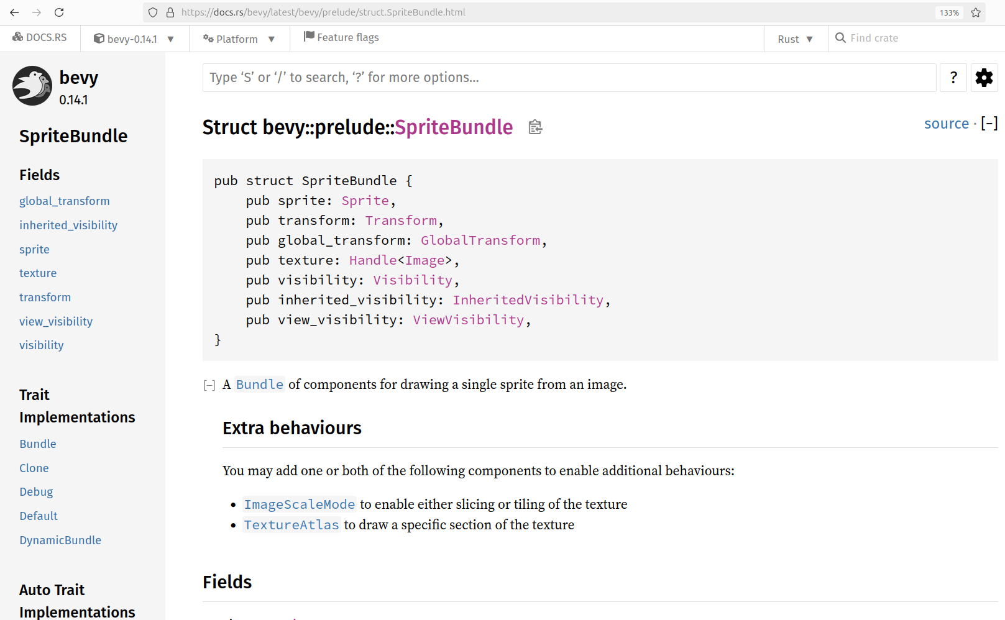Expand the bevy-0.14.1 crate dropdown
The width and height of the screenshot is (1005, 620).
point(134,39)
